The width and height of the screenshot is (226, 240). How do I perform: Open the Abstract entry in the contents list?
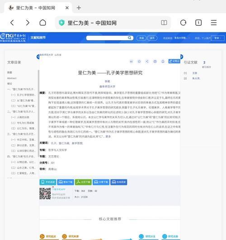[12, 78]
